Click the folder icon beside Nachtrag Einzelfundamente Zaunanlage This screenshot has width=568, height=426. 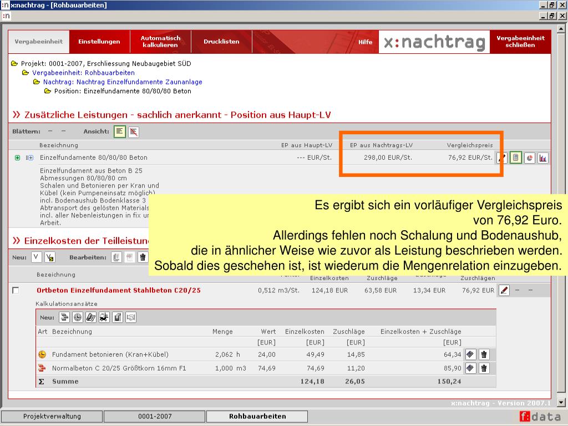click(37, 82)
